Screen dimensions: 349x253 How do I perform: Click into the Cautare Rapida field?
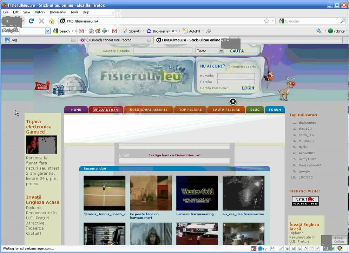(x=163, y=51)
